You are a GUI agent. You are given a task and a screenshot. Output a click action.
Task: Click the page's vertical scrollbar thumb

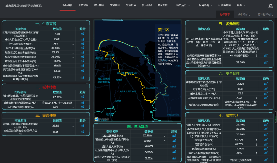(x=275, y=117)
